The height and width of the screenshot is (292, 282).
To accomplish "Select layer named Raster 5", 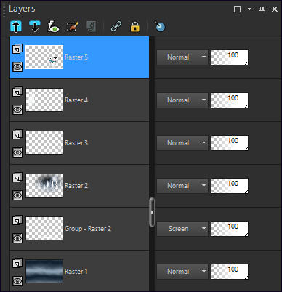I will (x=76, y=57).
